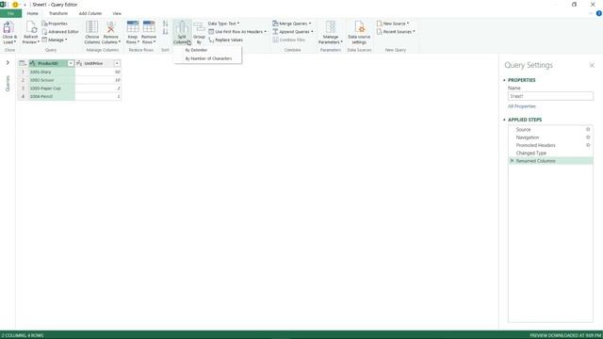The height and width of the screenshot is (339, 603).
Task: Open the All Properties link
Action: click(x=521, y=106)
